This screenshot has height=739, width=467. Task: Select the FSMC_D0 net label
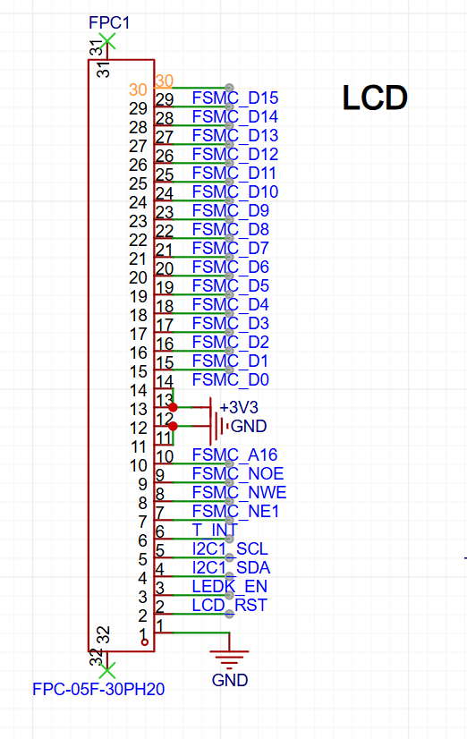coord(231,379)
